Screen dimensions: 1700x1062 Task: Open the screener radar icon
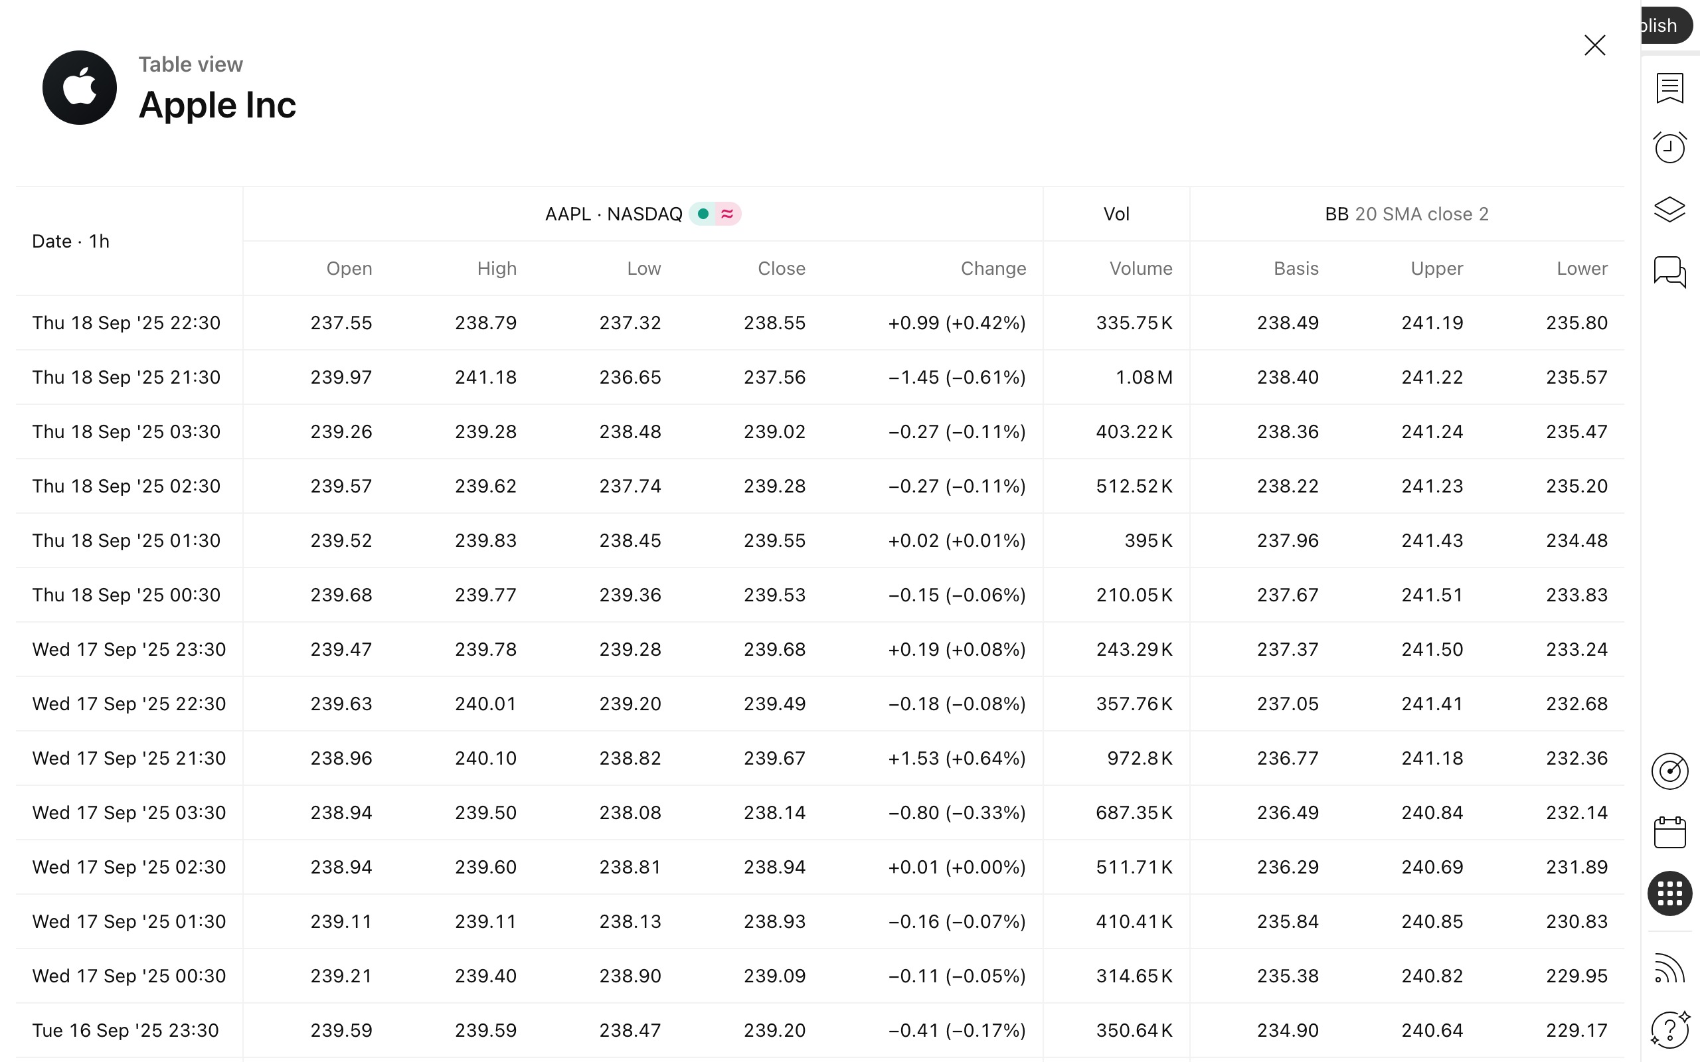point(1669,771)
